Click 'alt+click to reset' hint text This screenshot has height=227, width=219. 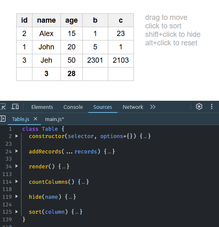[171, 43]
